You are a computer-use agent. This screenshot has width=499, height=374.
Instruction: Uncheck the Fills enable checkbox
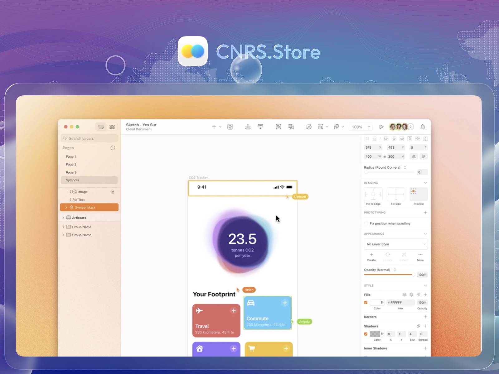point(366,303)
